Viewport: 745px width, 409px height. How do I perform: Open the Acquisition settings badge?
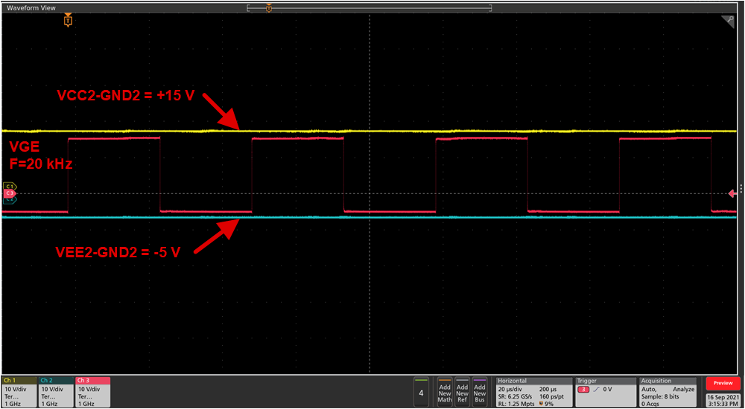(668, 391)
